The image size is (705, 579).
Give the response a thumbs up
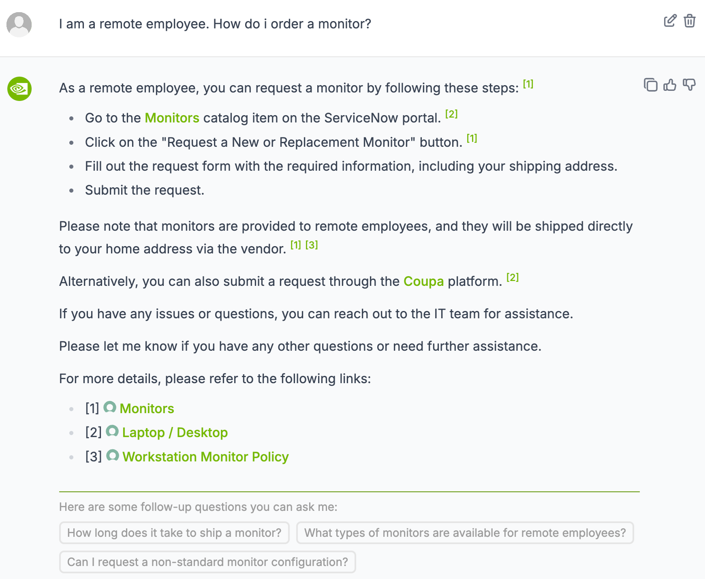pos(670,85)
